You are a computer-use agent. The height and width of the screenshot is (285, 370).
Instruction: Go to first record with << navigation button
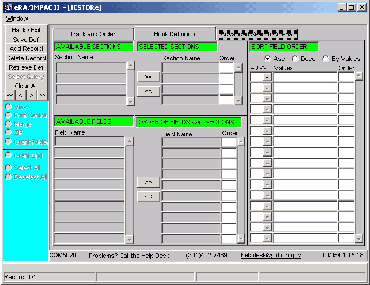click(10, 95)
